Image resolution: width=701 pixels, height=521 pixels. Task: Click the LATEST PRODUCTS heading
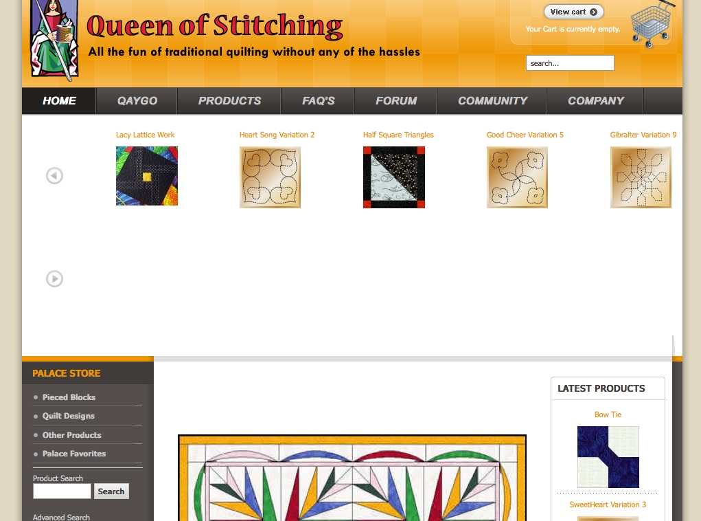pyautogui.click(x=601, y=388)
